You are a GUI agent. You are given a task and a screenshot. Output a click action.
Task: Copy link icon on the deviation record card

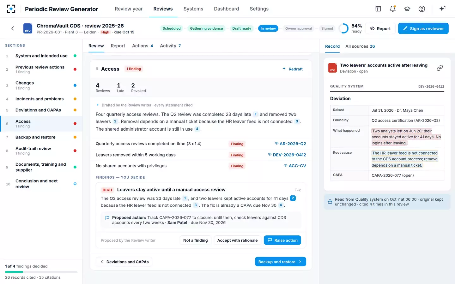(x=440, y=68)
